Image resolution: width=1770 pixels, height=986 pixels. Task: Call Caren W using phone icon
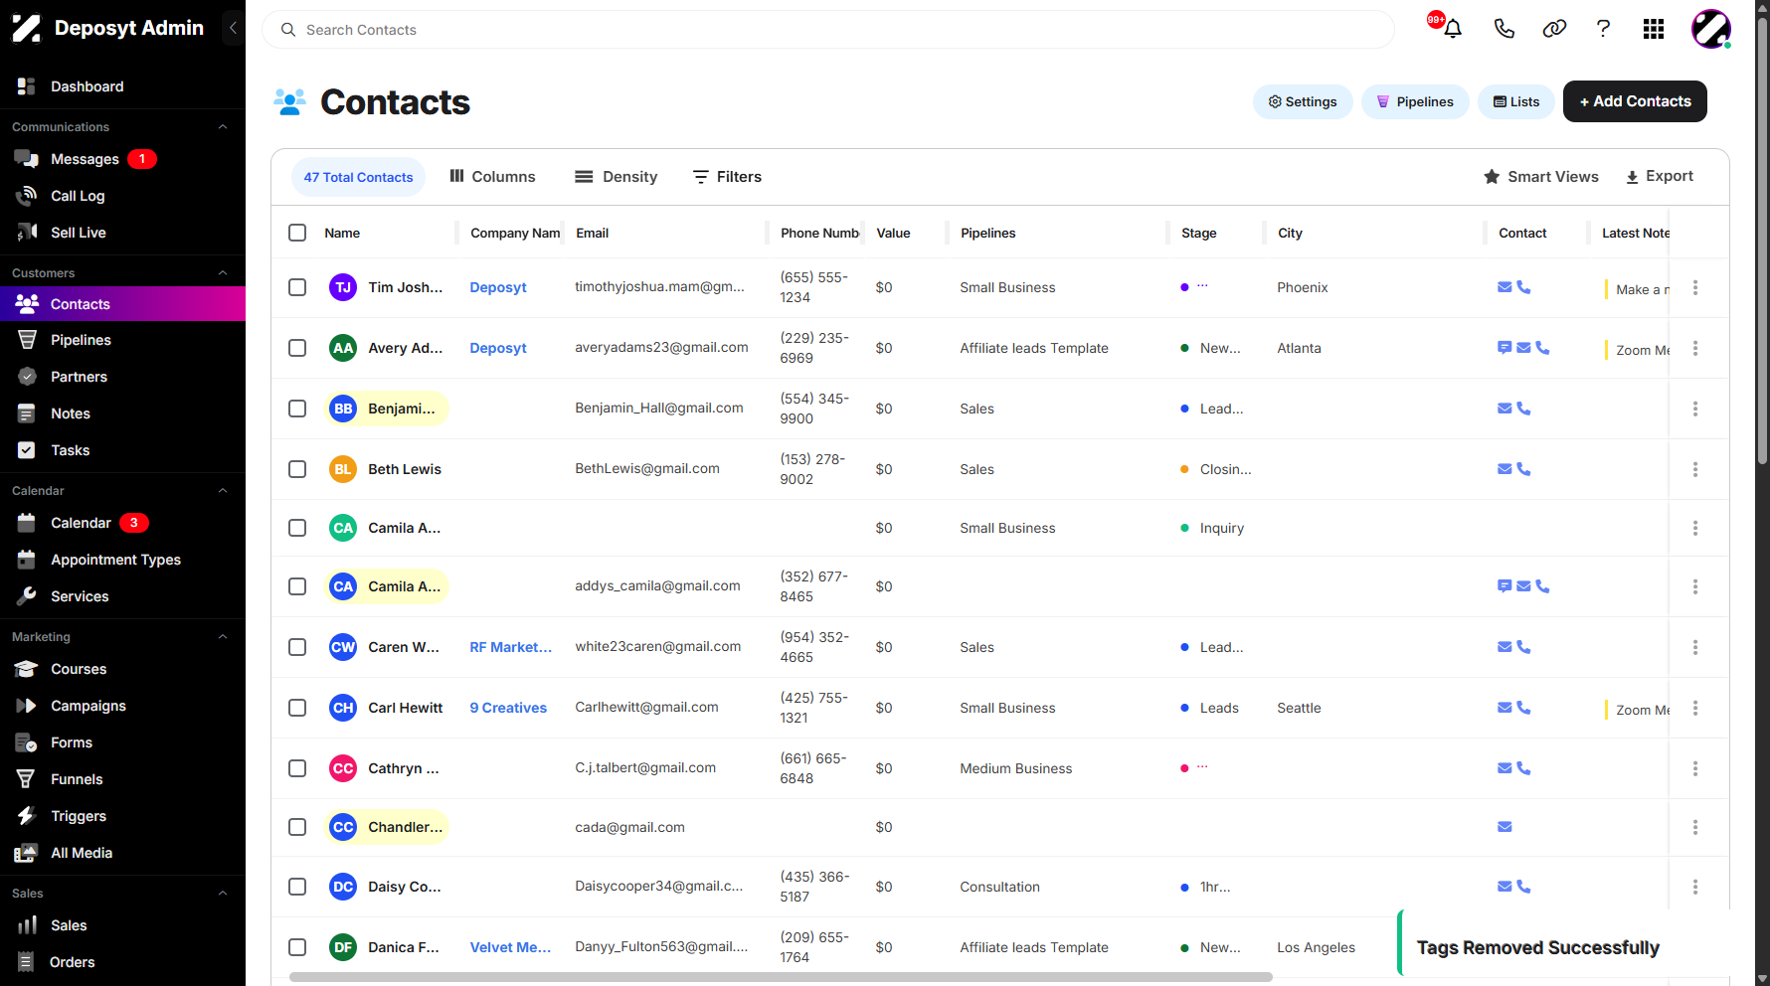coord(1523,647)
